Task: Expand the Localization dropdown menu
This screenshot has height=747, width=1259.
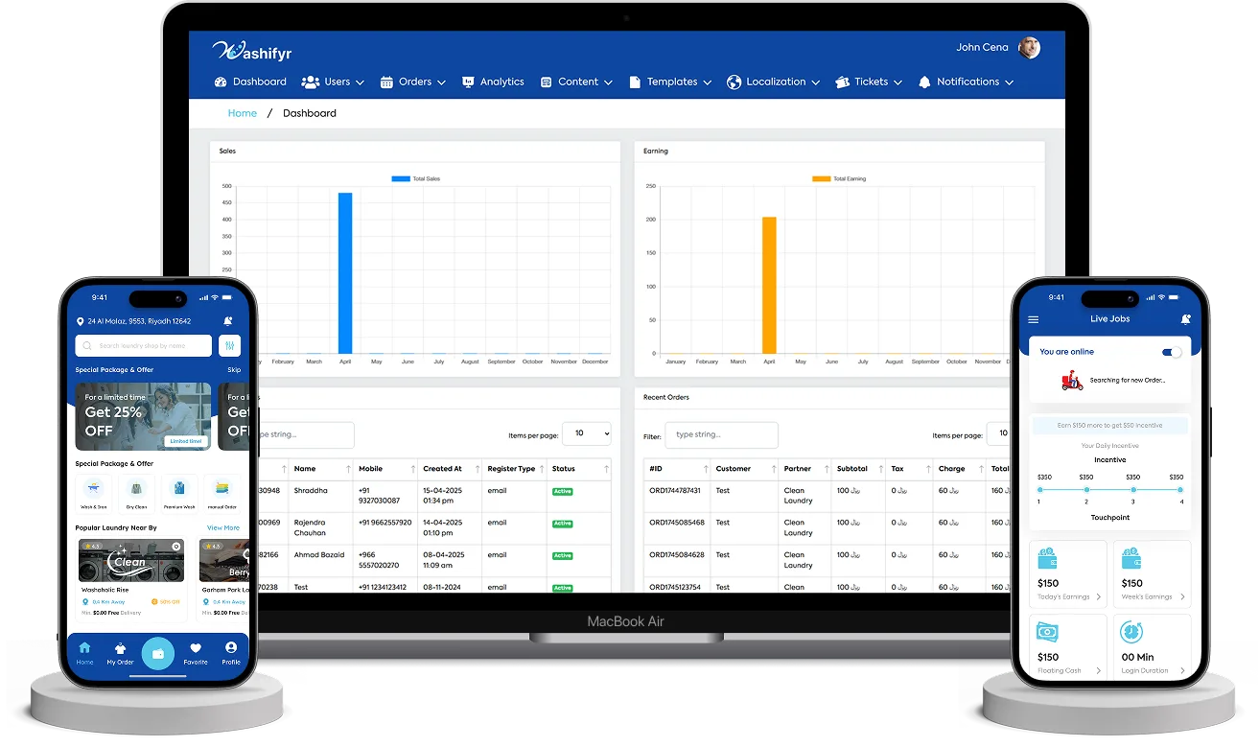Action: click(773, 82)
